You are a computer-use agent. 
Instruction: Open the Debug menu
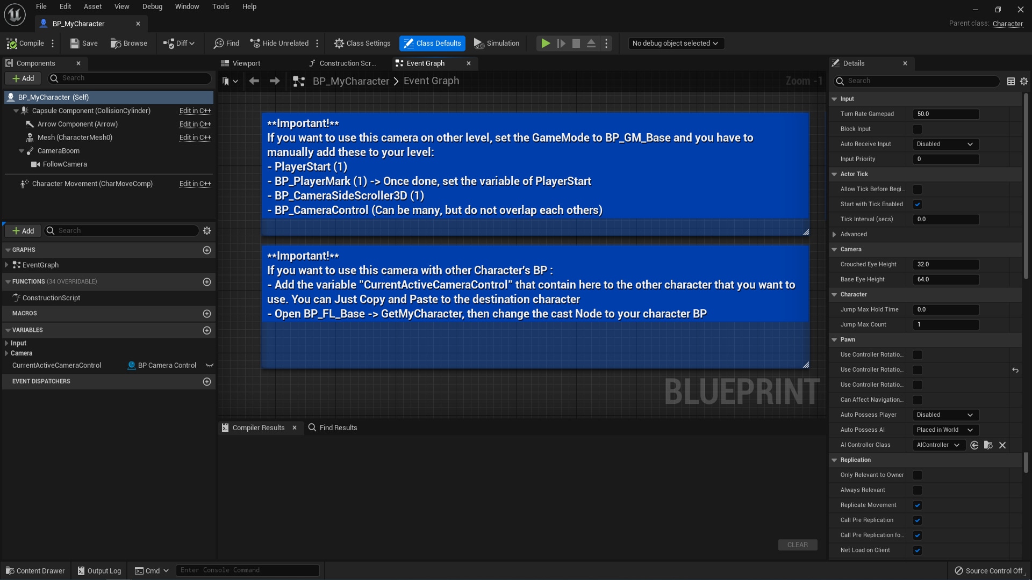click(x=152, y=6)
